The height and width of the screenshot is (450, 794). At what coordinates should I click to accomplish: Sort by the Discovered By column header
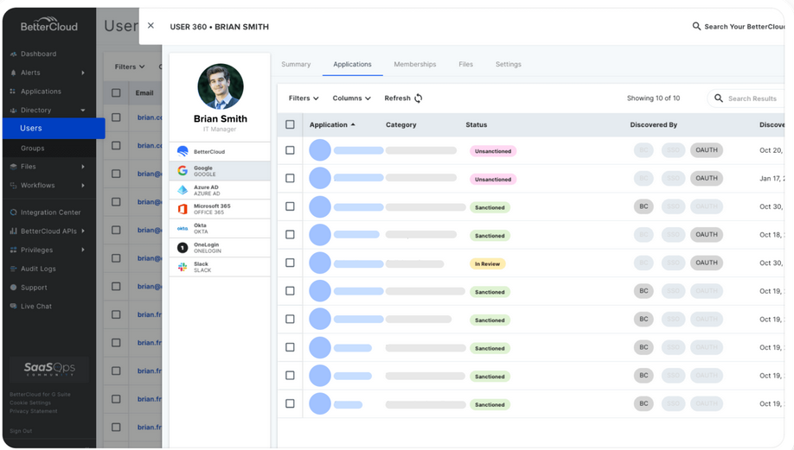tap(653, 124)
